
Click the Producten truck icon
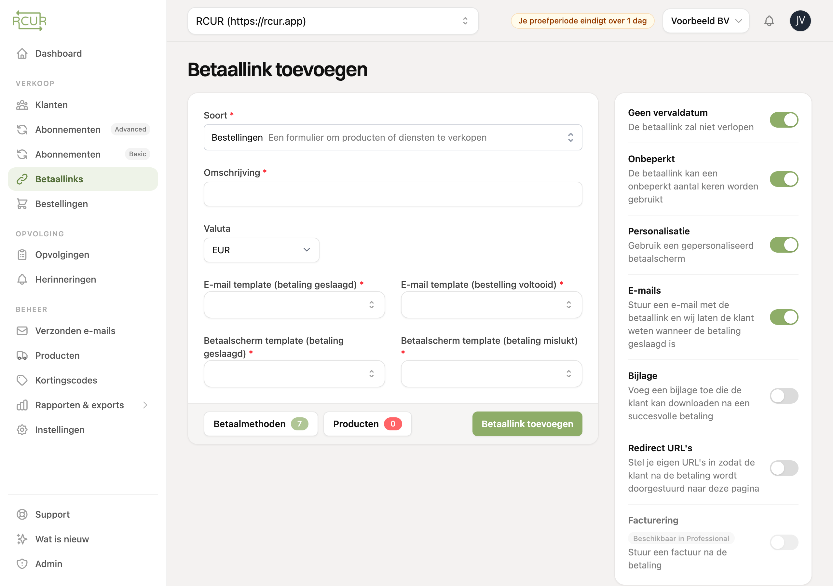pos(22,356)
